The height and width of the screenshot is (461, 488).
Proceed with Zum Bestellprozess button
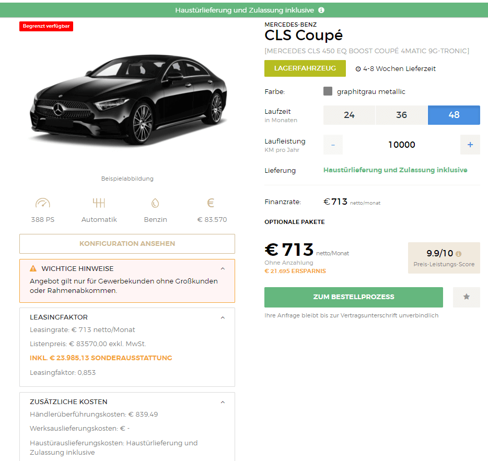354,297
